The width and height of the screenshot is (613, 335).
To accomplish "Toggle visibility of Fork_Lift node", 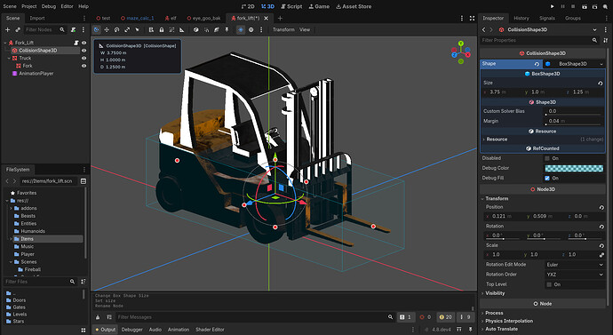I will click(x=84, y=43).
